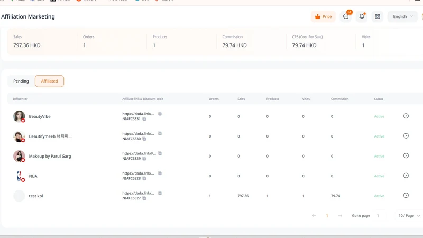Select the BeautyVibe influencer name
Viewport: 423px width, 238px height.
pyautogui.click(x=40, y=116)
